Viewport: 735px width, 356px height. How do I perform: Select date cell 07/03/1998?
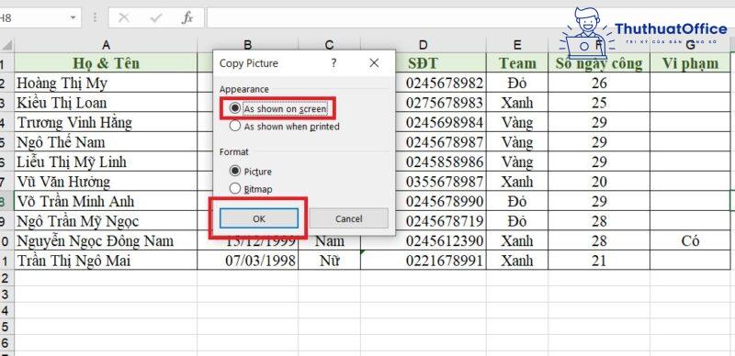tap(248, 261)
